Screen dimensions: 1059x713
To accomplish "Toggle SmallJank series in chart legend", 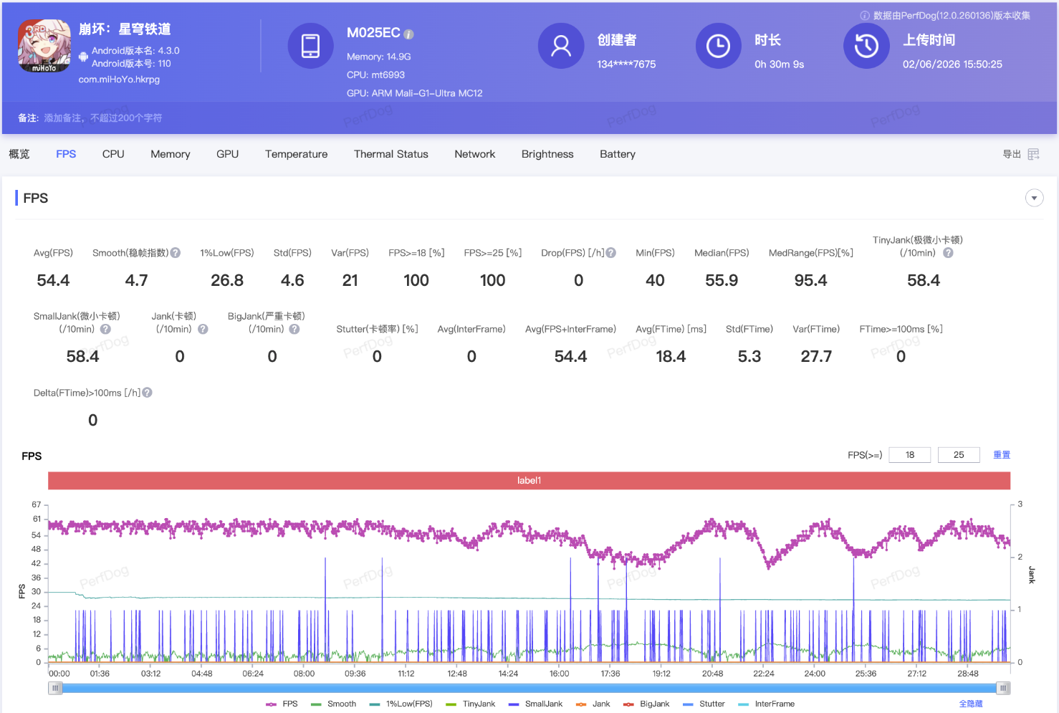I will 535,704.
